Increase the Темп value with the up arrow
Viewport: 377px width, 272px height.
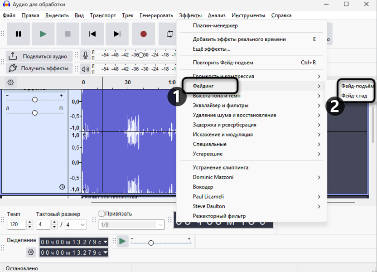(x=30, y=222)
